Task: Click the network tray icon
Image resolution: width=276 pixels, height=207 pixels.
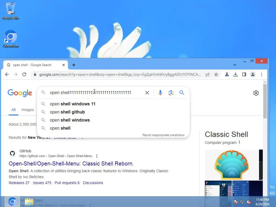Action: (242, 202)
